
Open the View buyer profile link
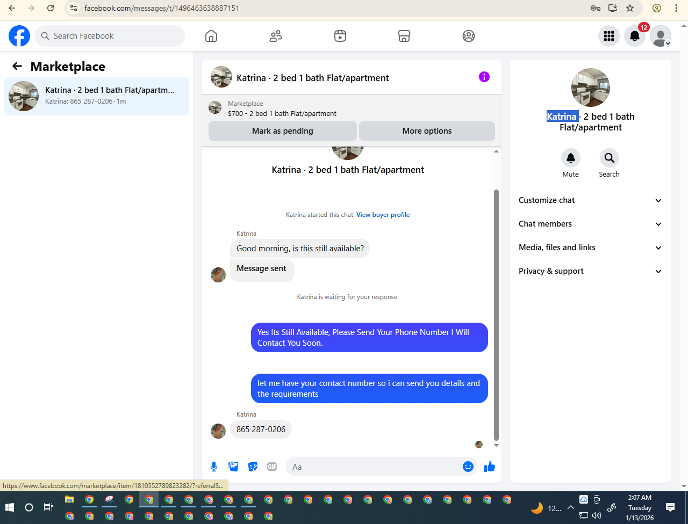tap(383, 215)
